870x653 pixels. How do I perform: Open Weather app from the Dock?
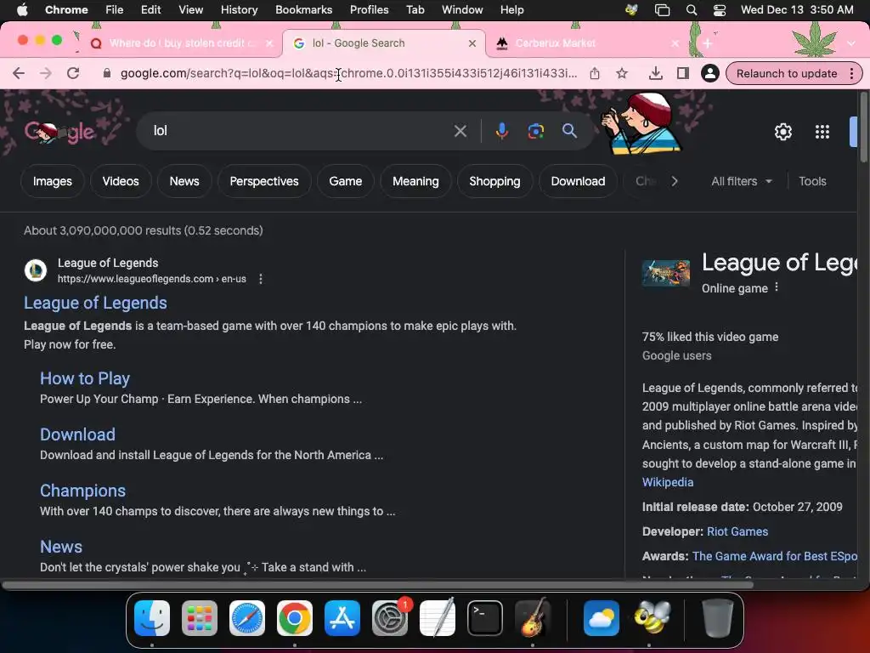[602, 618]
